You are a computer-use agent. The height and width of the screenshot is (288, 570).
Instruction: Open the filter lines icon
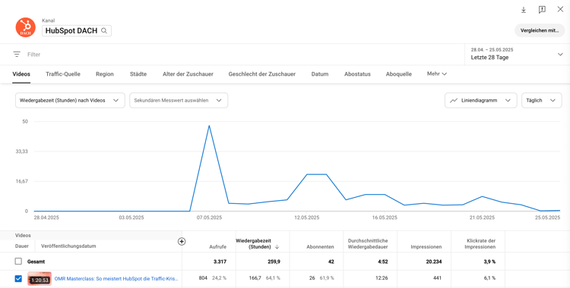click(x=17, y=55)
